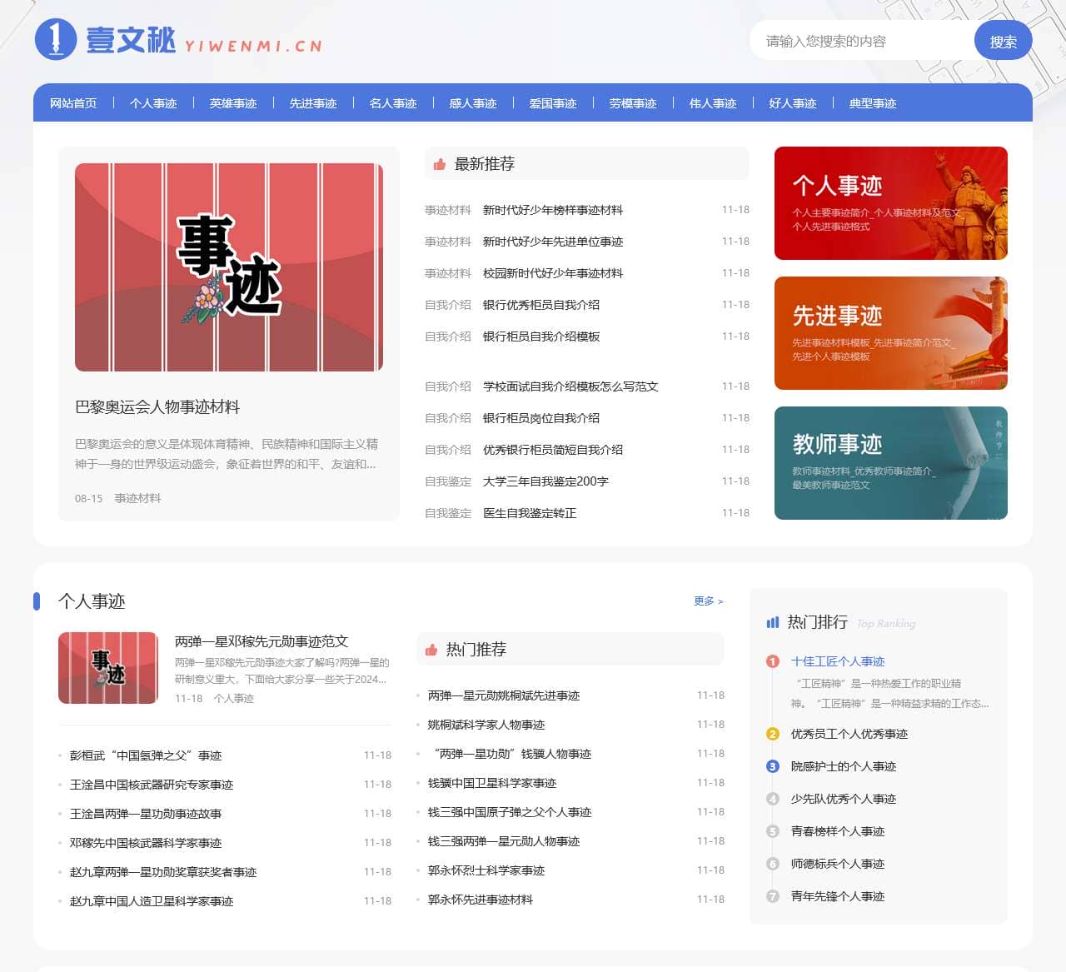Open the 先进事迹 orange banner card
This screenshot has height=972, width=1066.
[x=890, y=333]
